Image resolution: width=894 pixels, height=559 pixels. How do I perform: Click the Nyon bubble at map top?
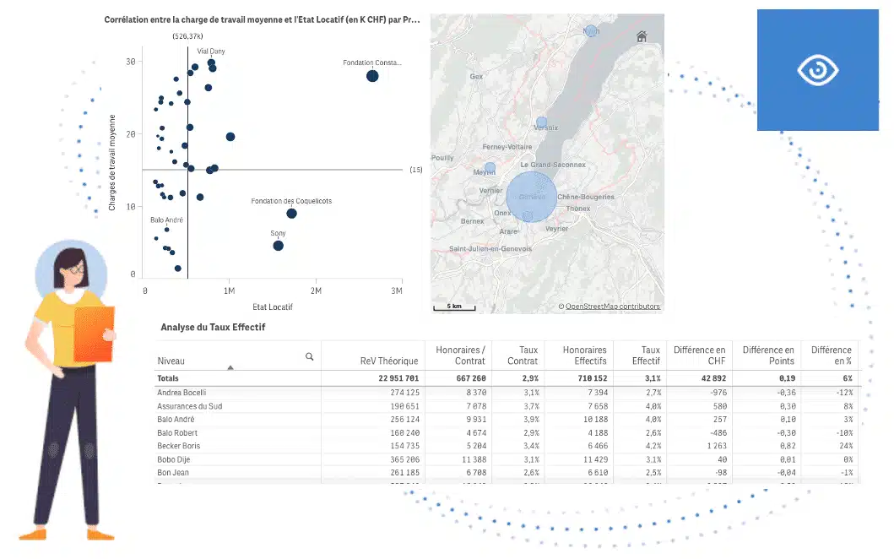pos(592,30)
